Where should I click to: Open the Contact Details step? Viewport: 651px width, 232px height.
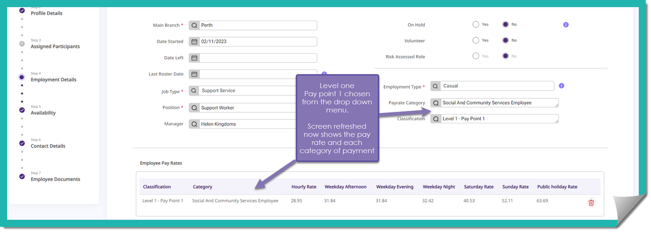(x=48, y=146)
